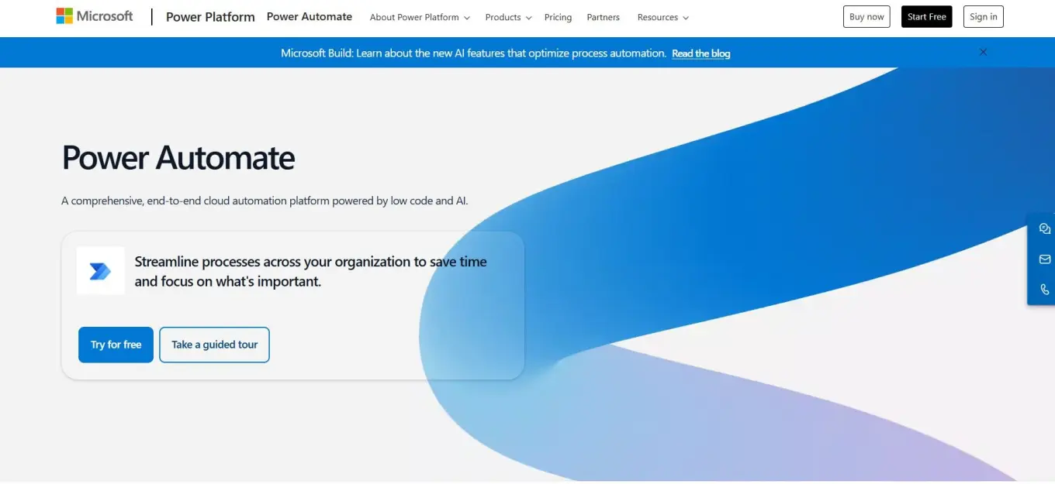Click the Start Free button
This screenshot has width=1055, height=484.
[926, 16]
